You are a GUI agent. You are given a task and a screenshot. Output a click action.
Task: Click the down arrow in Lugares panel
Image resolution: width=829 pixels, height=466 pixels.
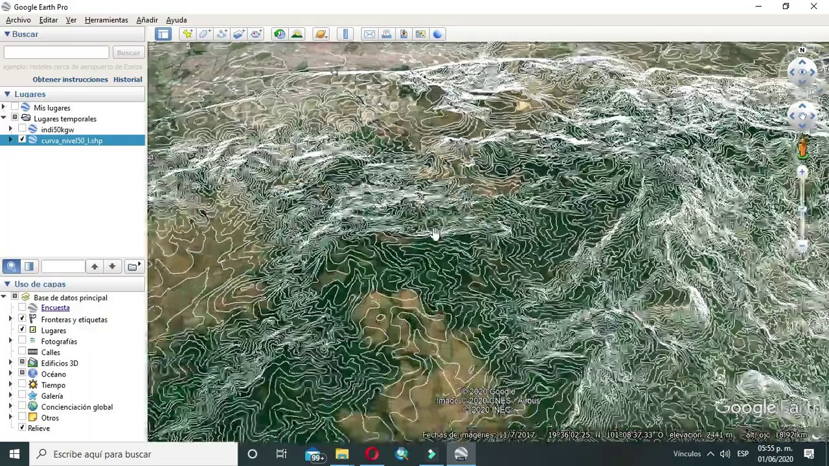click(x=112, y=266)
